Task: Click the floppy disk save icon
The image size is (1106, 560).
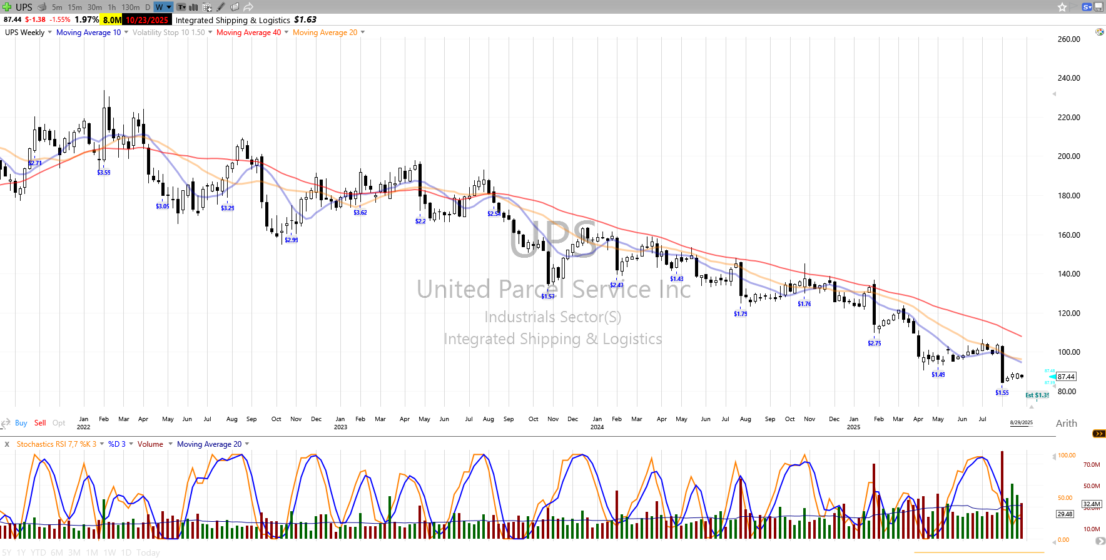Action: 1098,7
